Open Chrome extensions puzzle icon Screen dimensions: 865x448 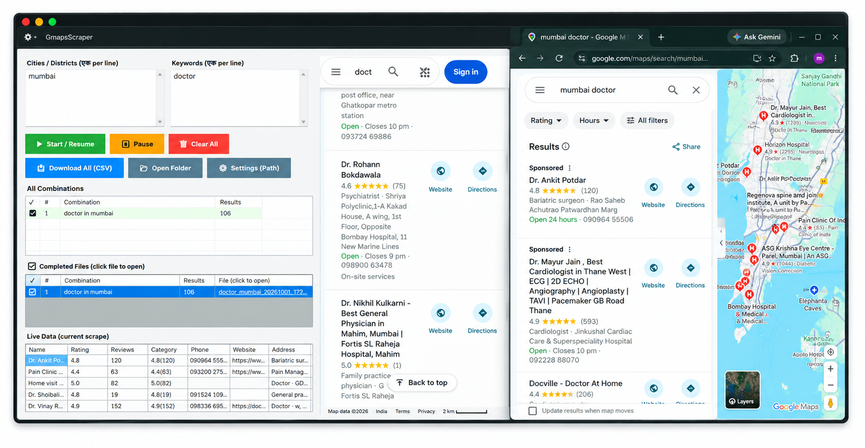795,58
